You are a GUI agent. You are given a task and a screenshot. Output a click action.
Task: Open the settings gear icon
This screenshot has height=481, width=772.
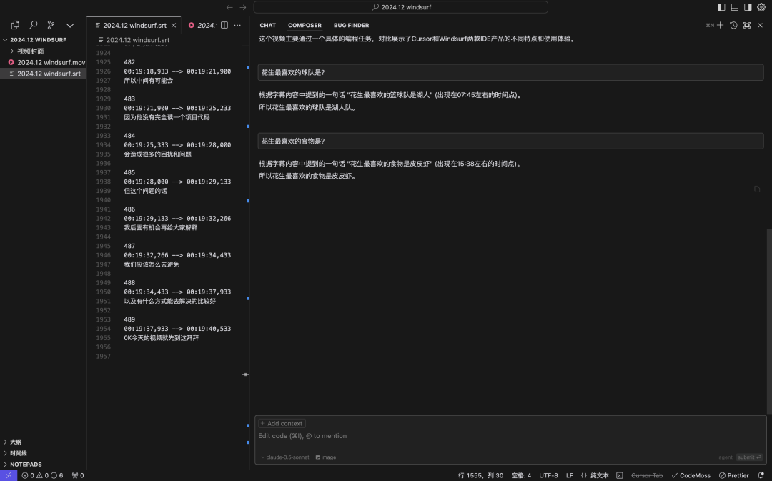(x=761, y=7)
